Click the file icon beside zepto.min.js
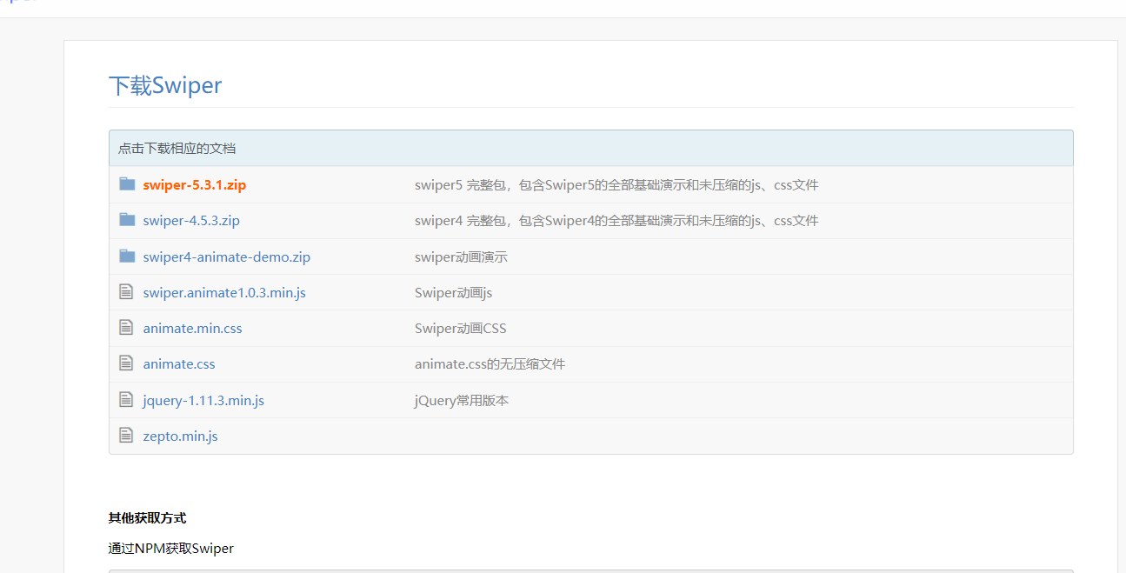 [126, 435]
